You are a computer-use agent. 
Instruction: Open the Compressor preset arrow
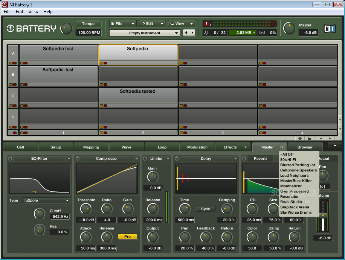pyautogui.click(x=136, y=159)
